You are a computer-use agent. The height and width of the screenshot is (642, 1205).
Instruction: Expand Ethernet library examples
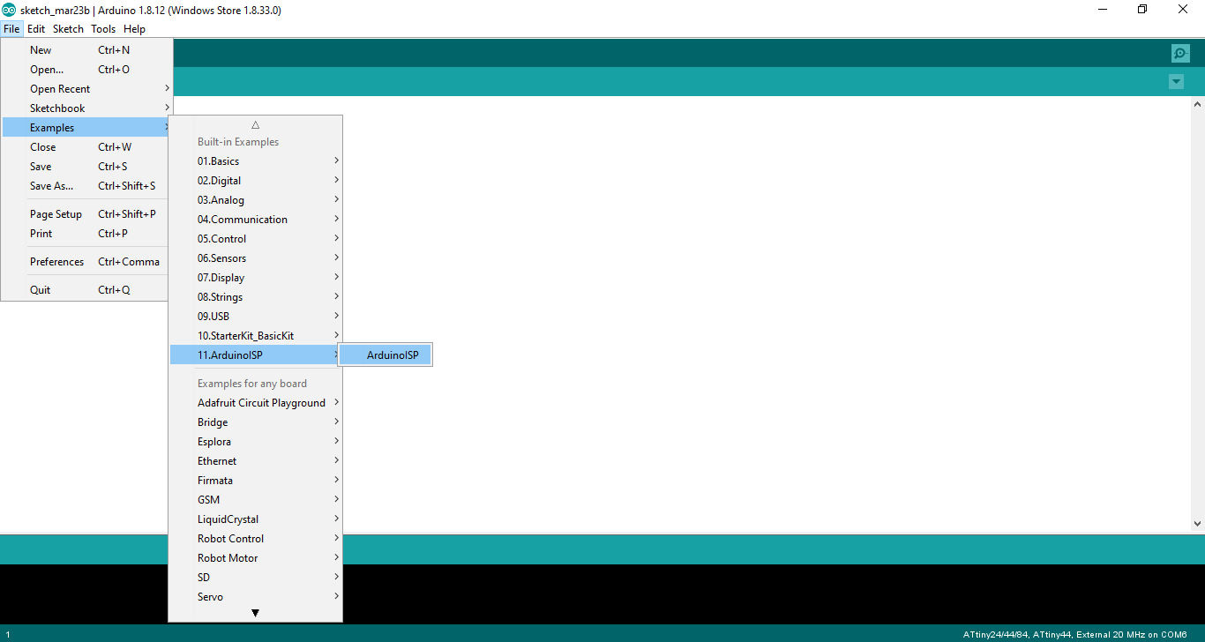pos(256,461)
